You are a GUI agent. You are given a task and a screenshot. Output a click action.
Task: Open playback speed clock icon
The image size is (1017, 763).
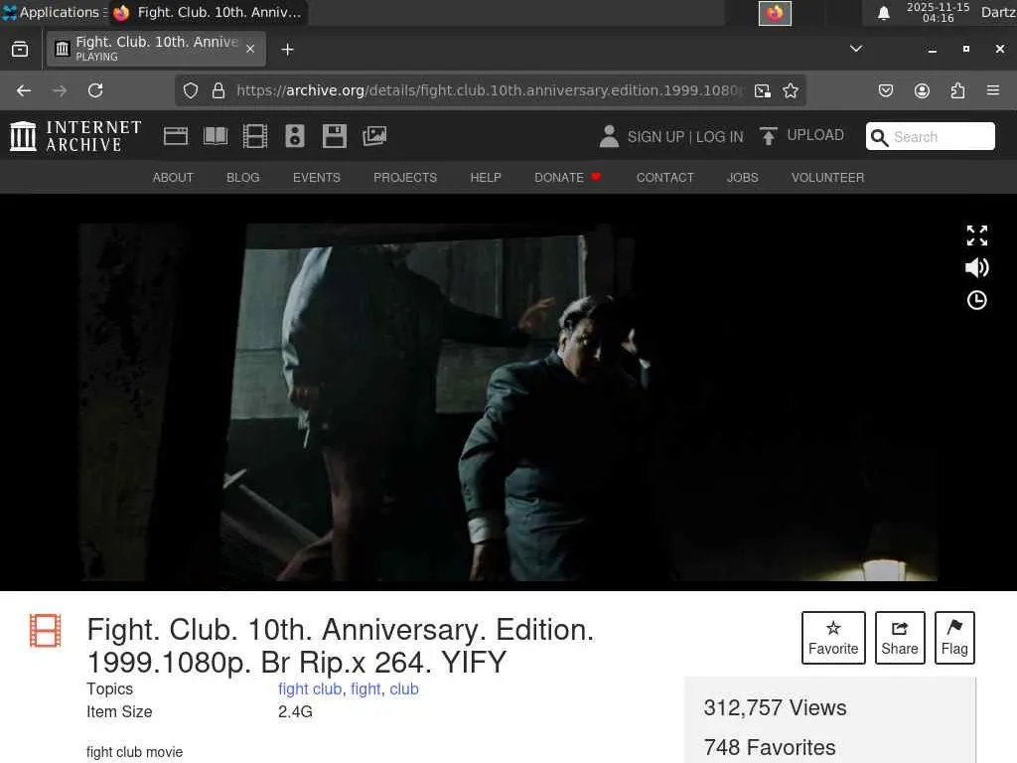(977, 300)
